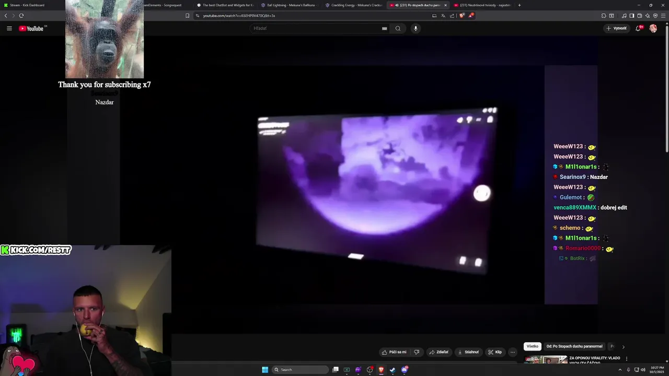The image size is (669, 376).
Task: Click the site settings icon beside URL
Action: 198,16
